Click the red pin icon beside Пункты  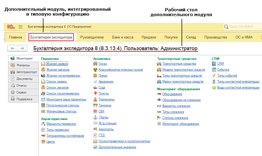tap(95, 93)
